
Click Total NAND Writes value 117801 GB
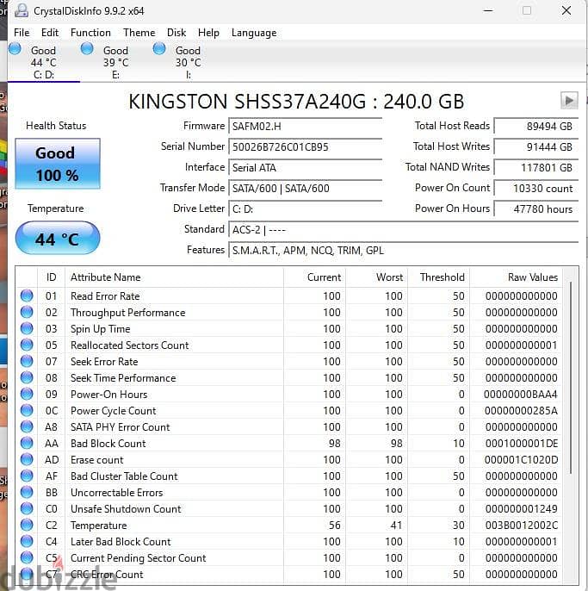(536, 167)
